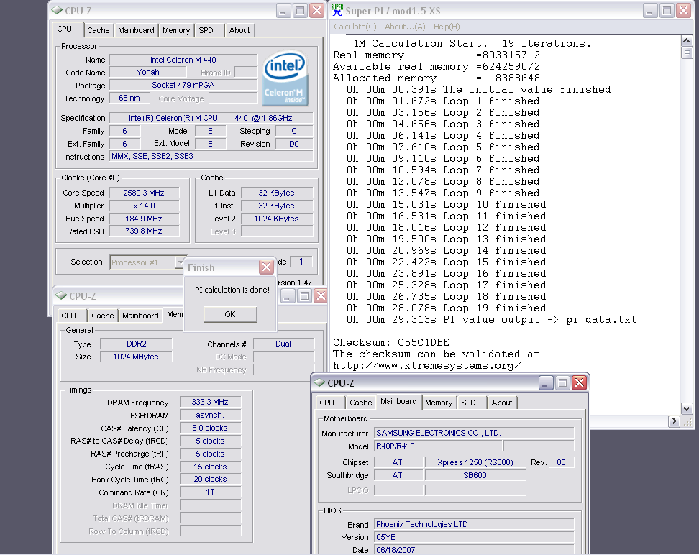Image resolution: width=699 pixels, height=555 pixels.
Task: Click the BIOS Brand Phoenix Technologies LTD
Action: pyautogui.click(x=474, y=524)
